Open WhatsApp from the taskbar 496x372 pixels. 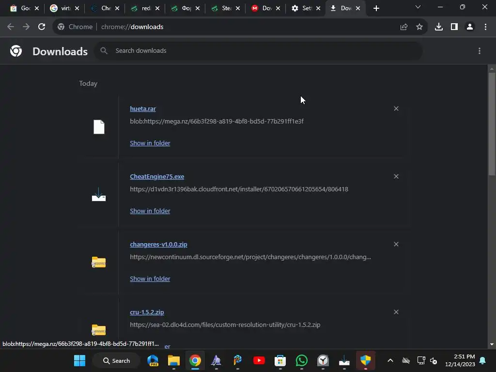301,360
